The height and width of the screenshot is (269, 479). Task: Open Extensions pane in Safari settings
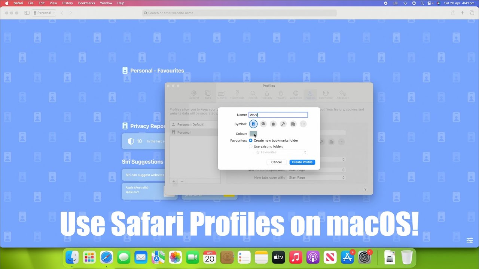pyautogui.click(x=326, y=95)
